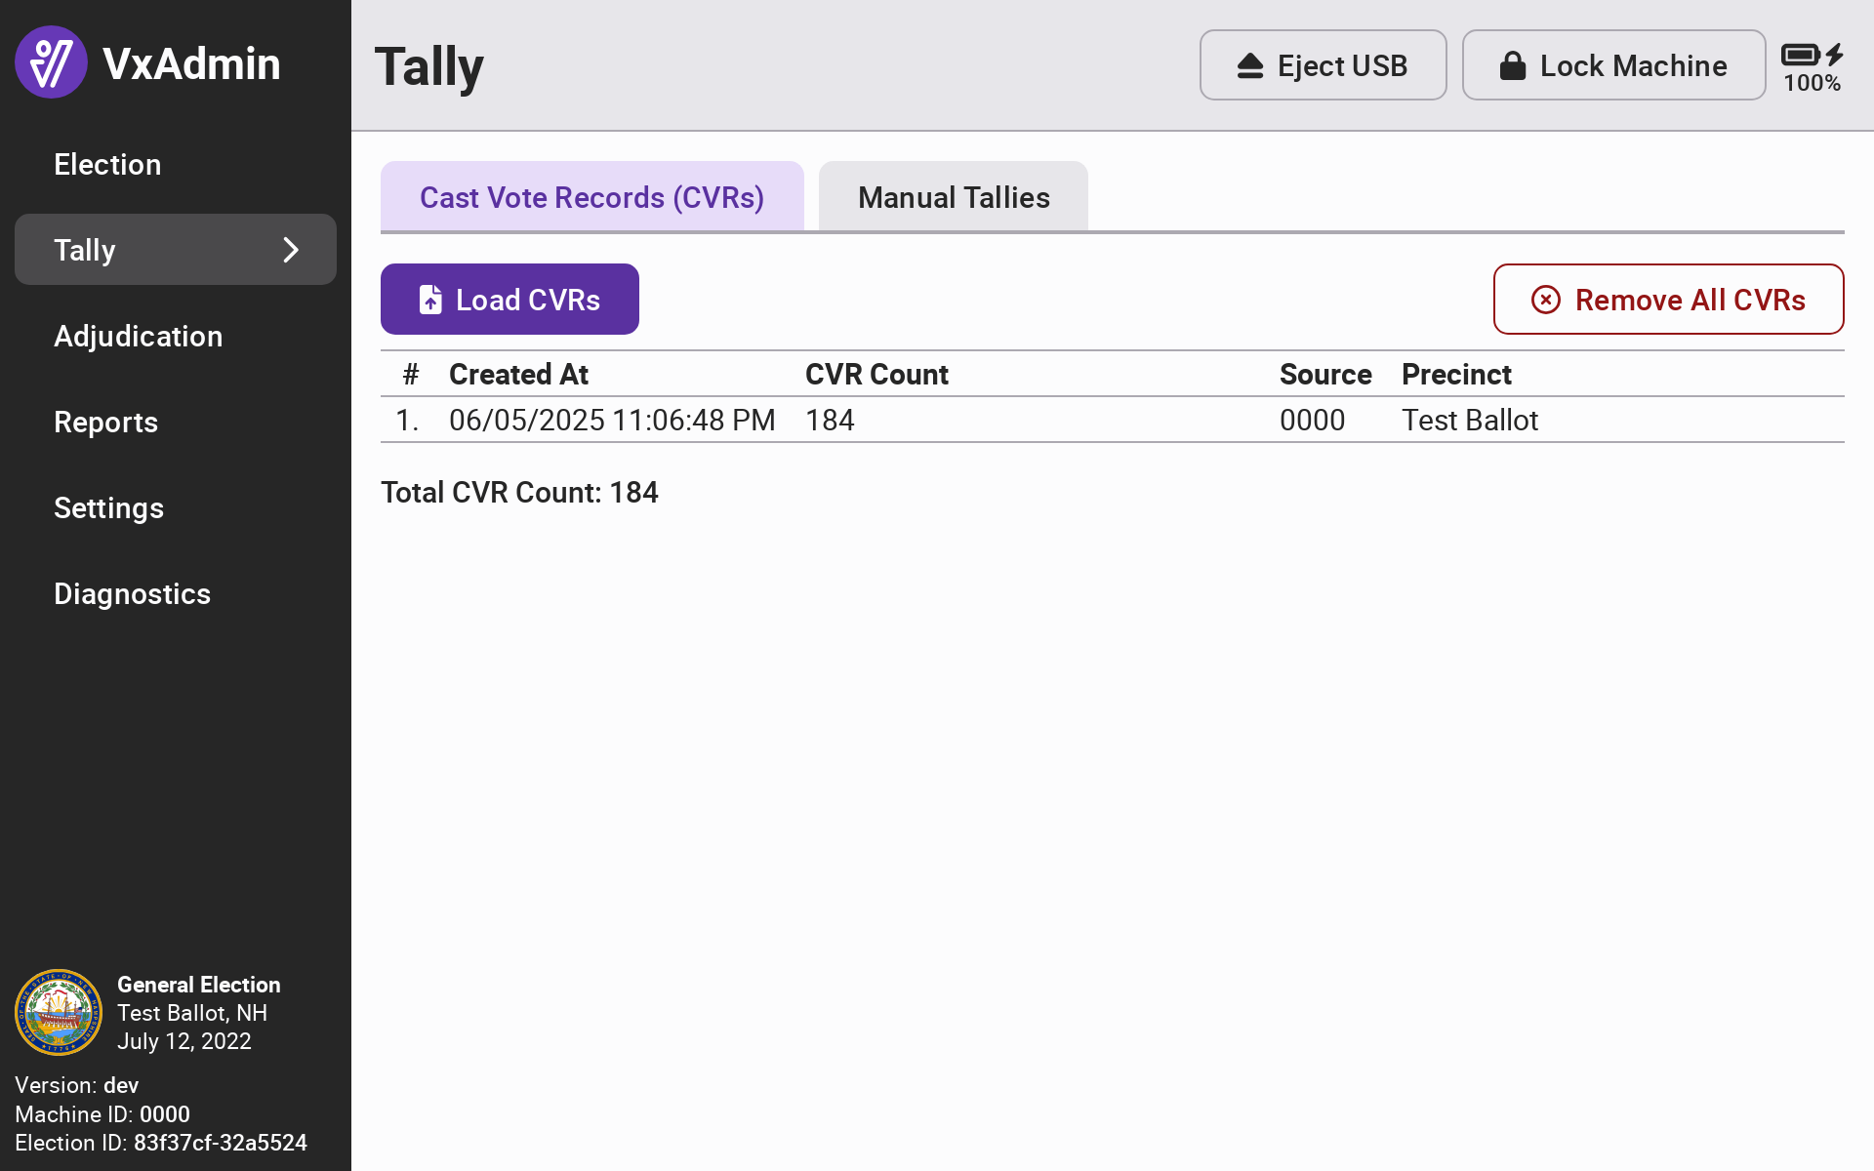Switch to the Manual Tallies tab
The width and height of the screenshot is (1874, 1171).
pos(953,197)
